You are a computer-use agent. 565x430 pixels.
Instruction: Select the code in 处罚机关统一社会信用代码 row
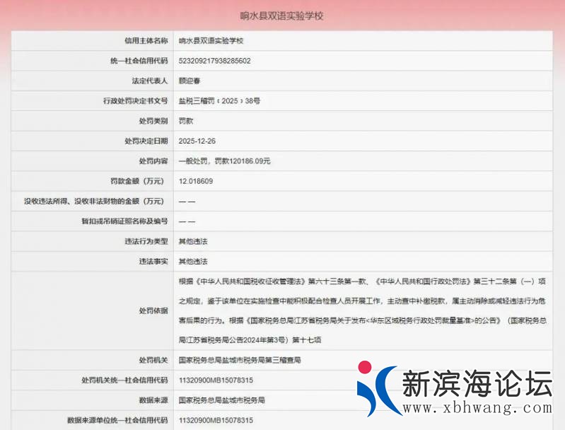(215, 380)
